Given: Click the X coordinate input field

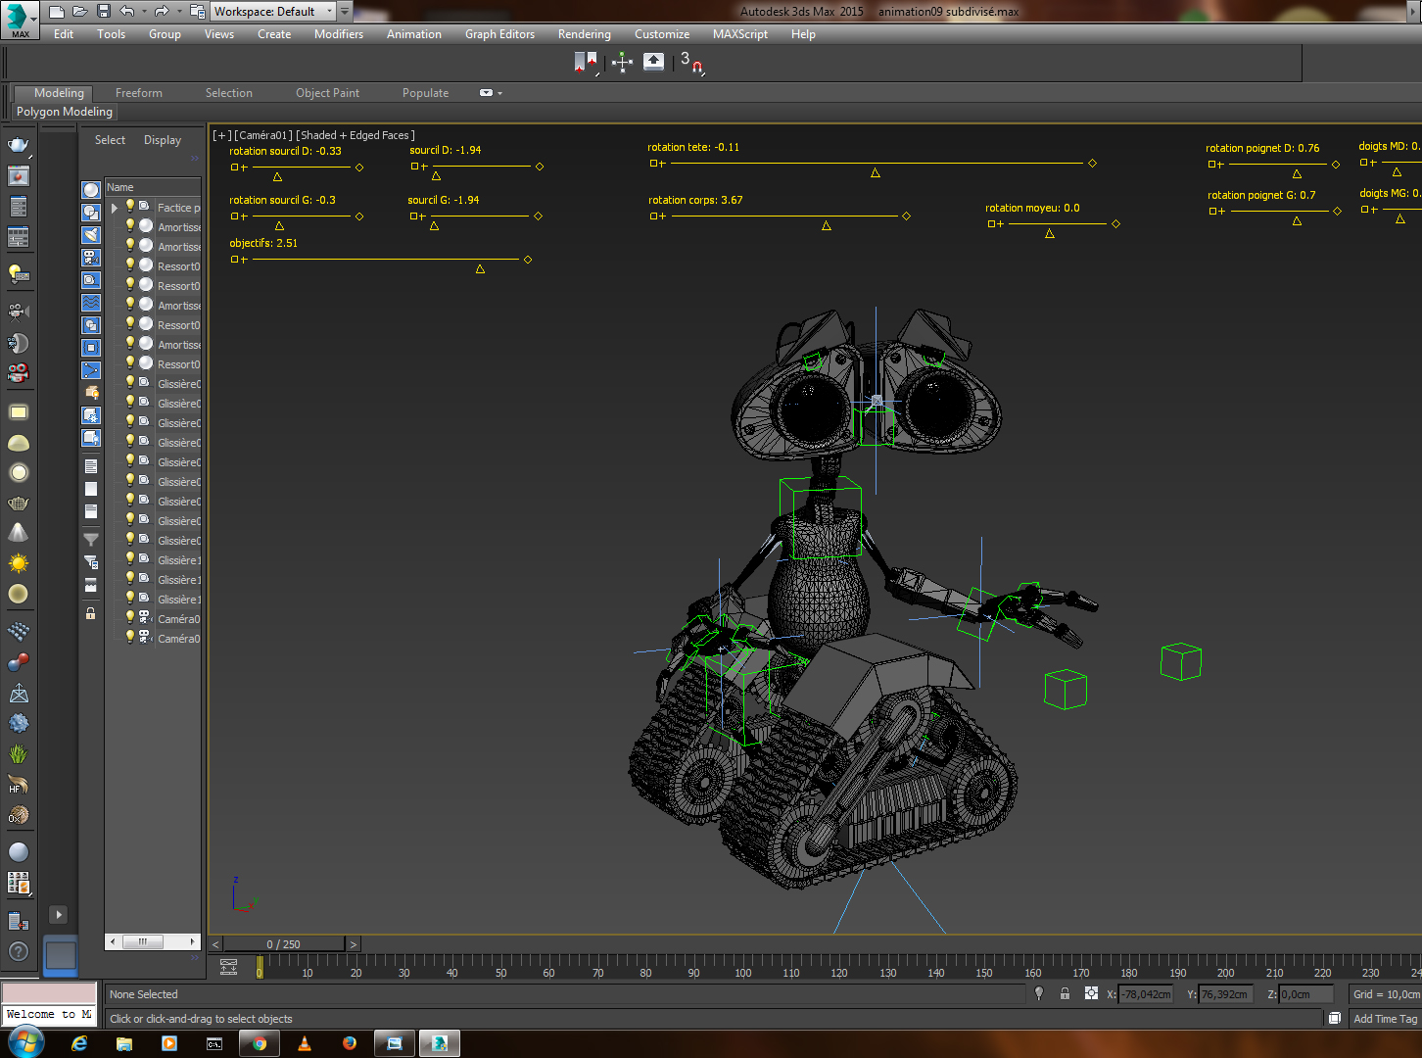Looking at the screenshot, I should coord(1146,994).
